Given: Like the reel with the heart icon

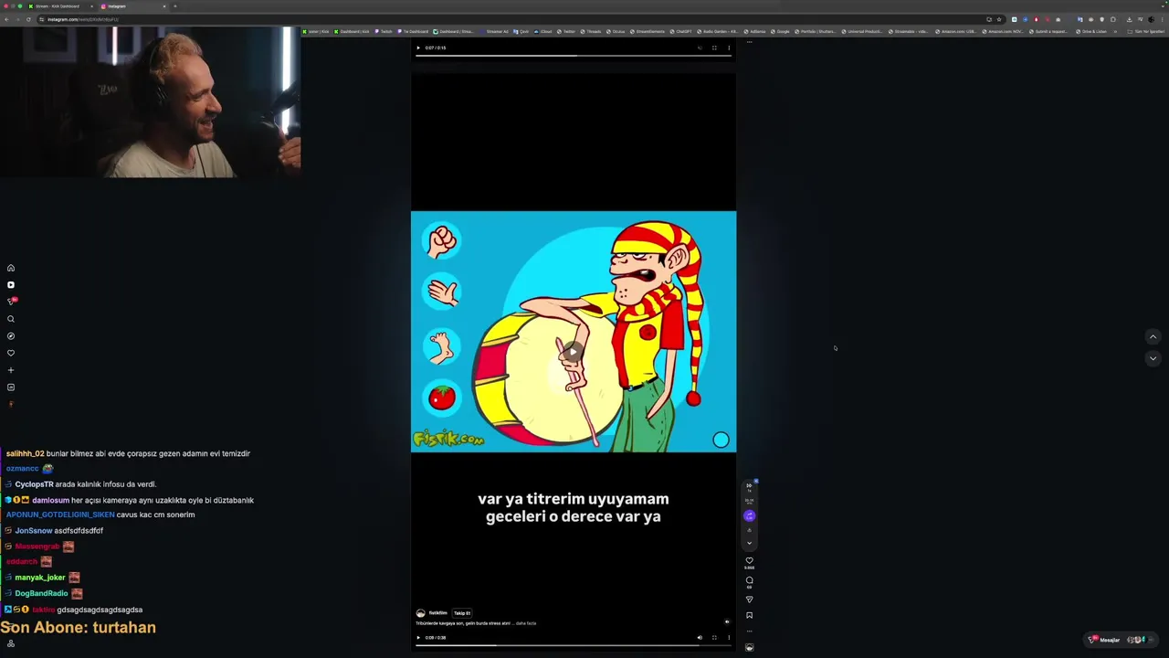Looking at the screenshot, I should click(x=749, y=561).
